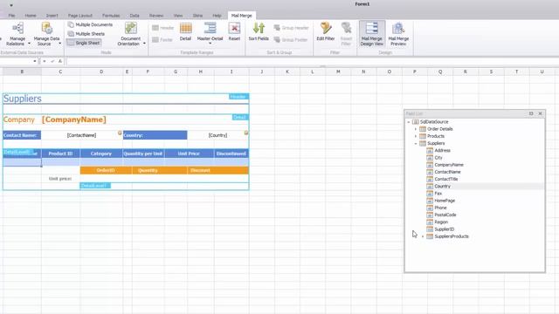Select the Product ID column header cell
Screen dimensions: 559x314
60,154
